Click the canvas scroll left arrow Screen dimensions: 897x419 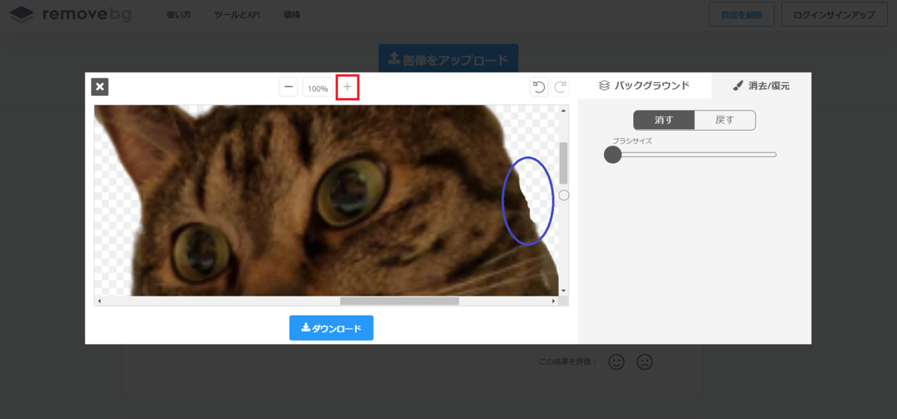(99, 301)
